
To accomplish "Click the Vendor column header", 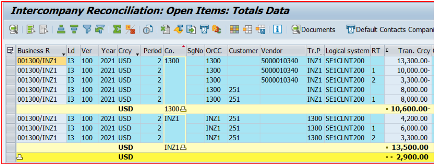I will pos(283,51).
